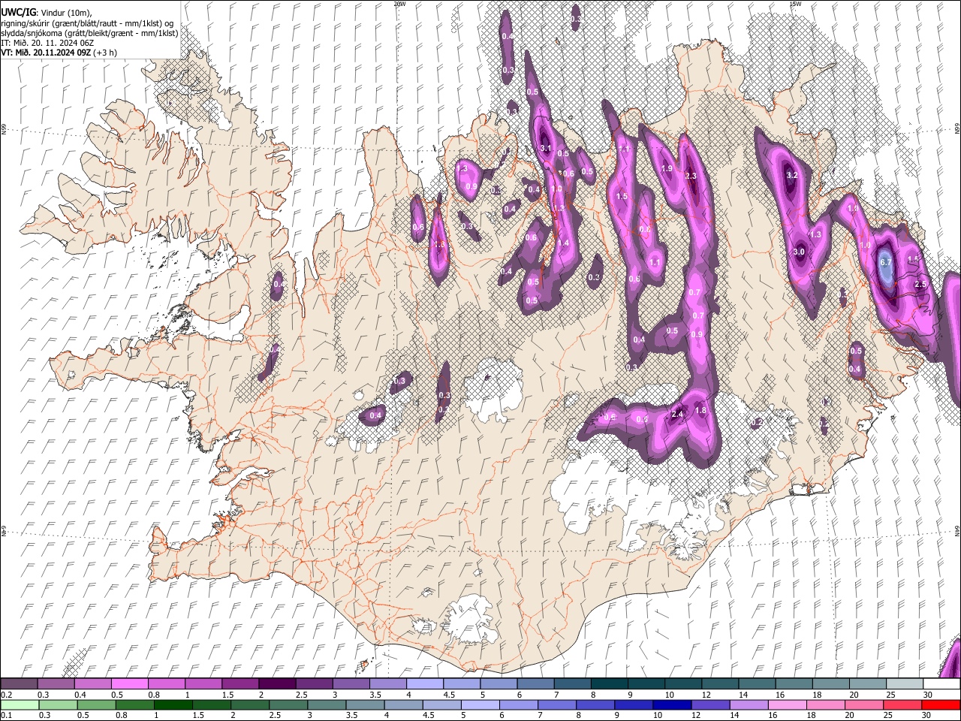The image size is (961, 721).
Task: Pick lower legend swatch between 16 and 18
Action: (x=788, y=705)
